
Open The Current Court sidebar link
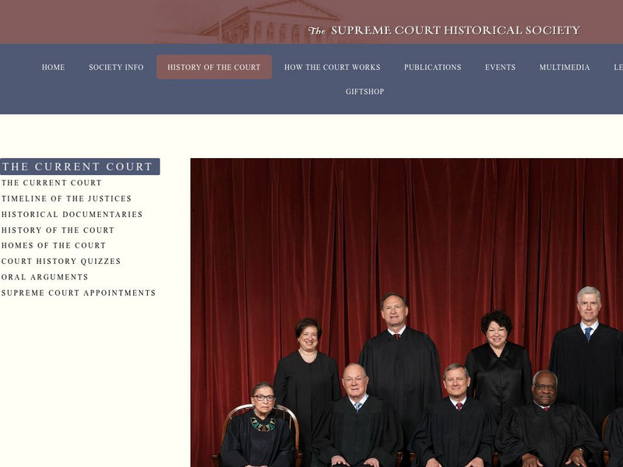51,183
